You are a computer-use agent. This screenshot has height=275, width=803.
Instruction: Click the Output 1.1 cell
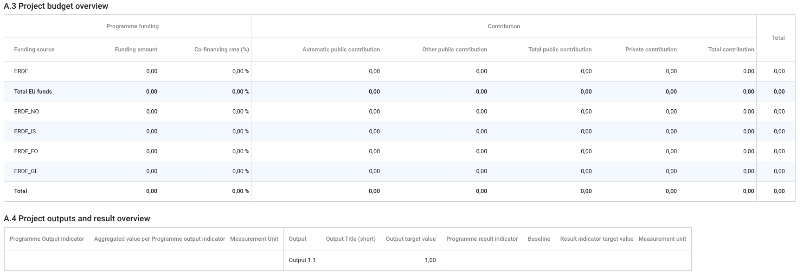(x=302, y=260)
